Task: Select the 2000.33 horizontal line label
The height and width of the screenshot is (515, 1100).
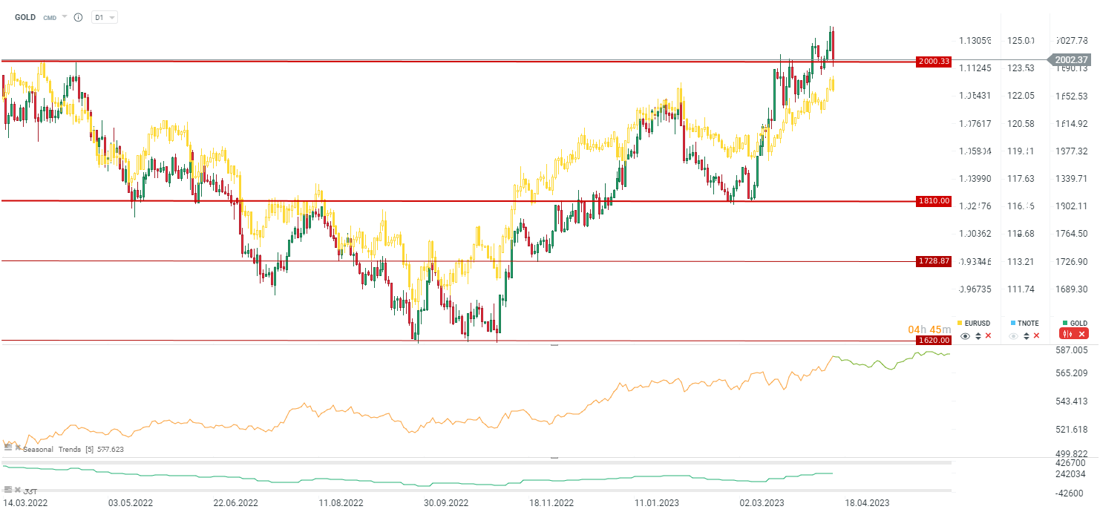Action: tap(934, 62)
